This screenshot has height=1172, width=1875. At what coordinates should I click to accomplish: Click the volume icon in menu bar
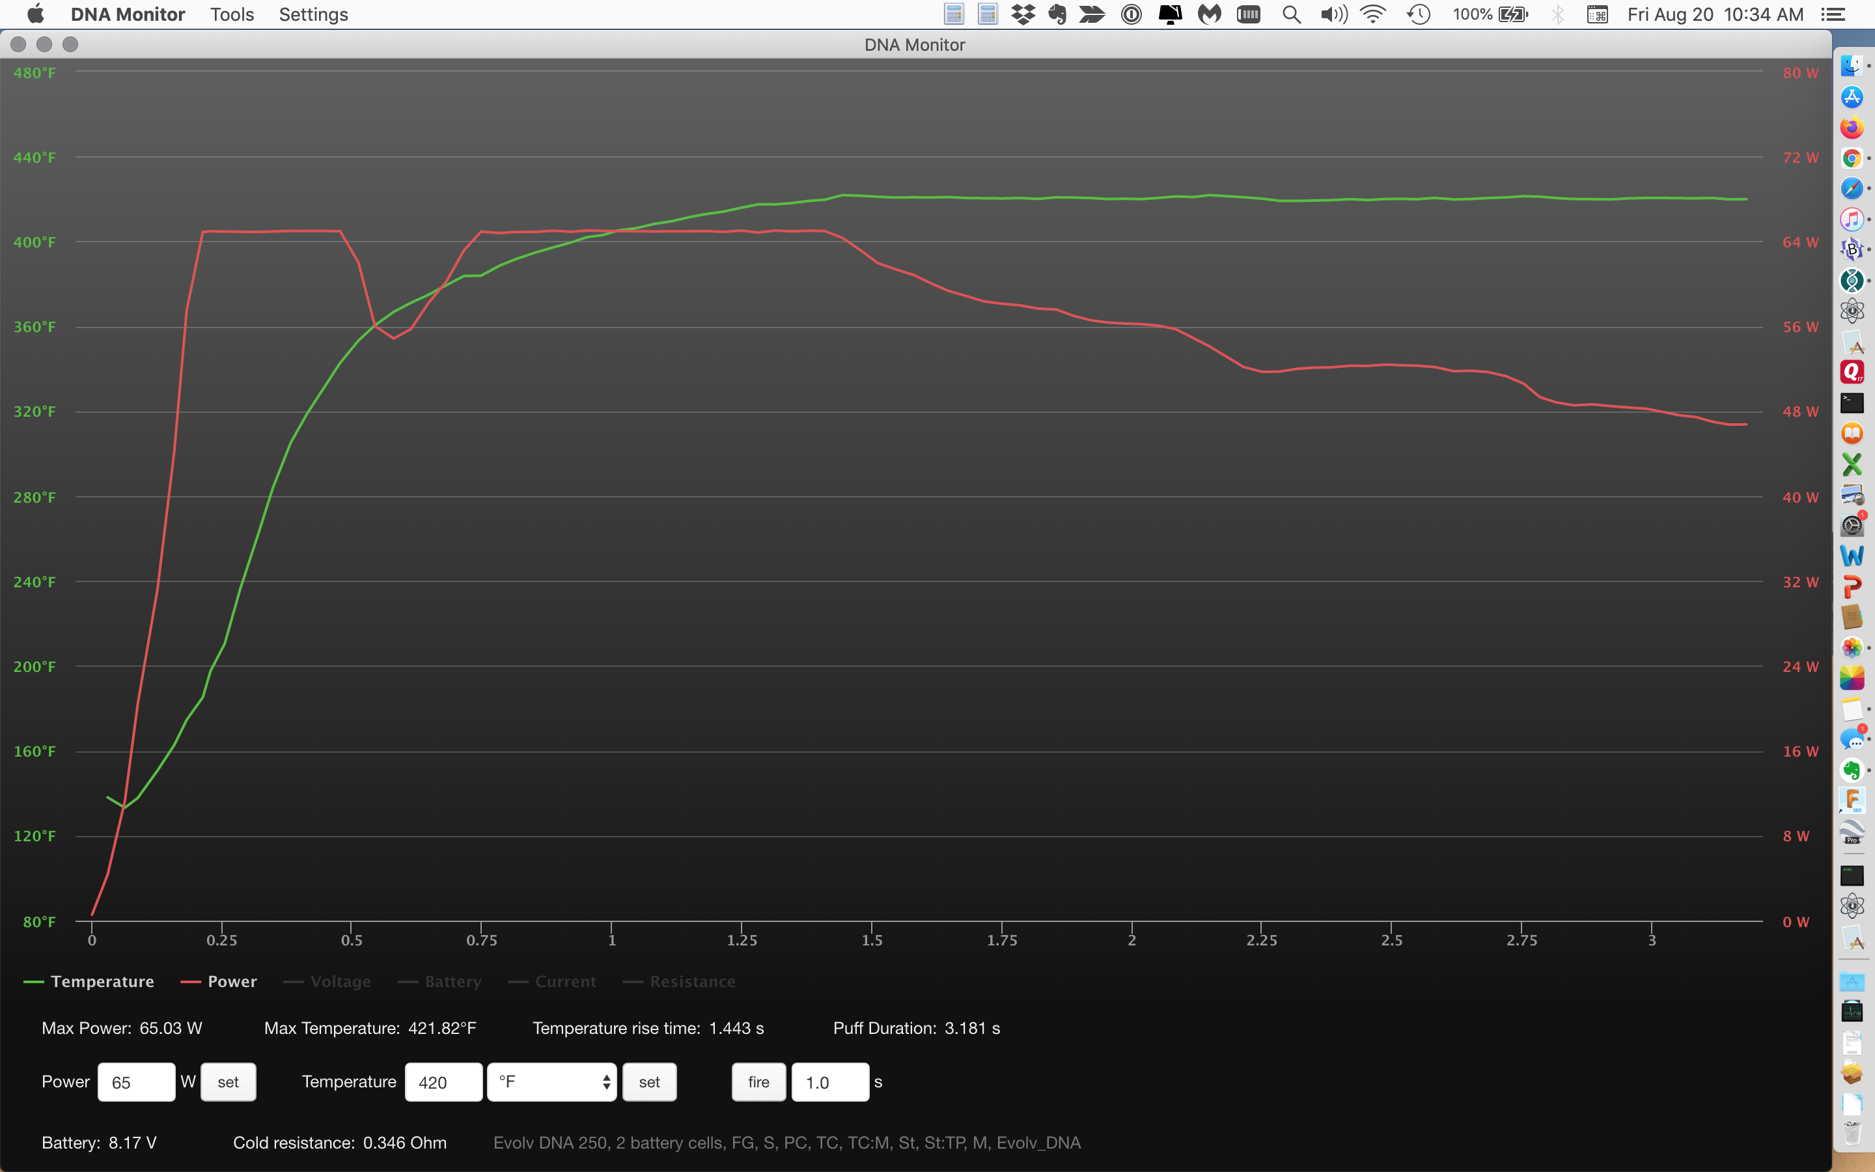pyautogui.click(x=1333, y=14)
